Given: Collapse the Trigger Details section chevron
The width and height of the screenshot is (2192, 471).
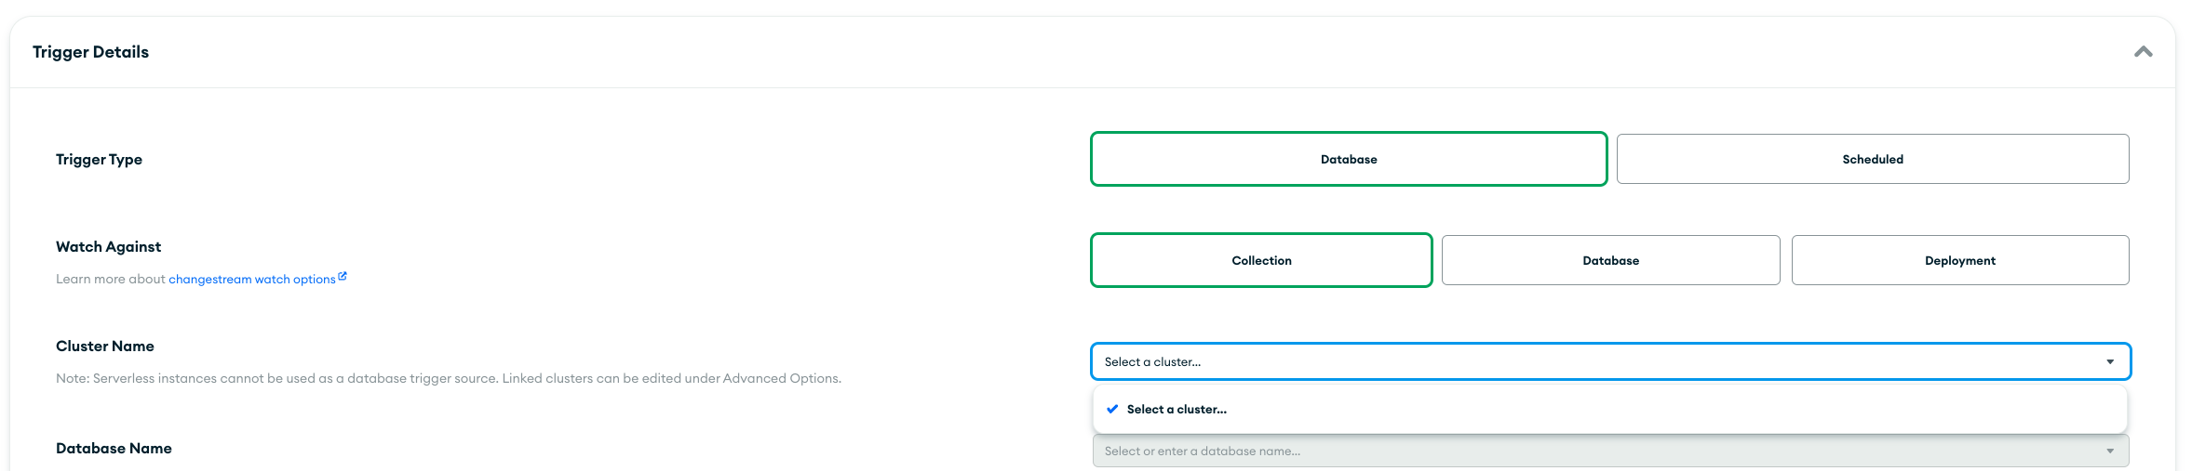Looking at the screenshot, I should coord(2143,52).
